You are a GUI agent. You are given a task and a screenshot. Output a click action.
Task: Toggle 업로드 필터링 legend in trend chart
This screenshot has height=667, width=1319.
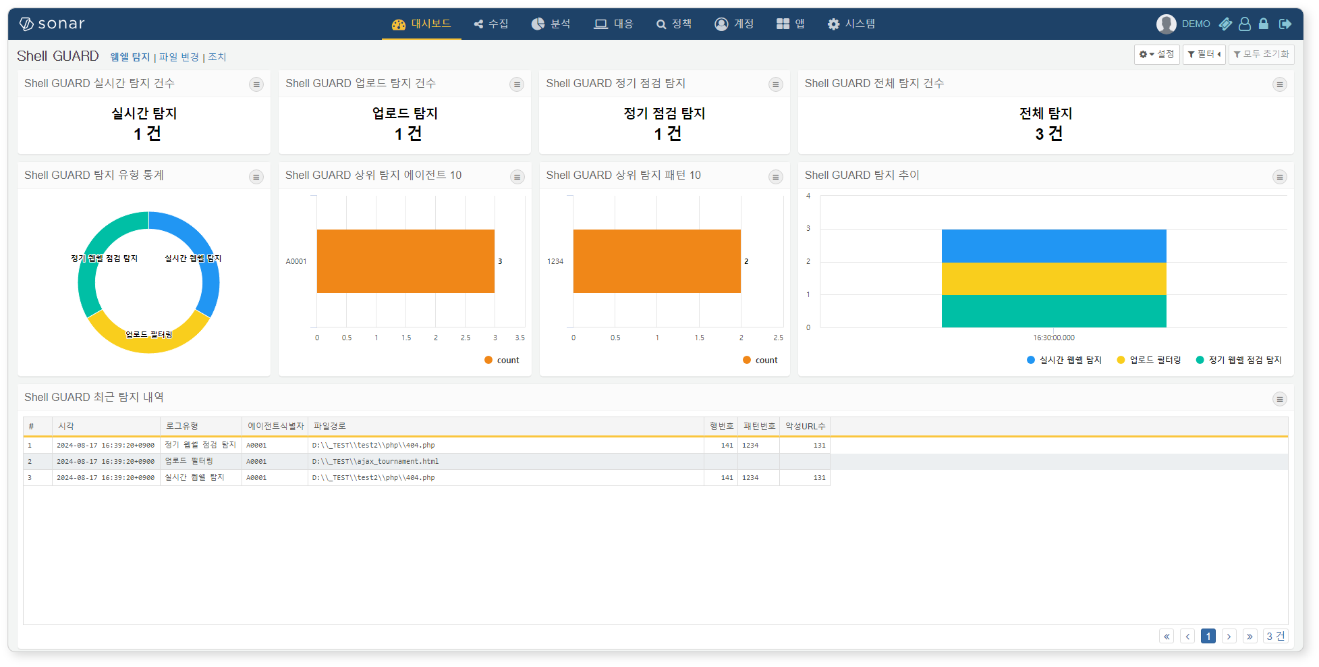(1149, 361)
